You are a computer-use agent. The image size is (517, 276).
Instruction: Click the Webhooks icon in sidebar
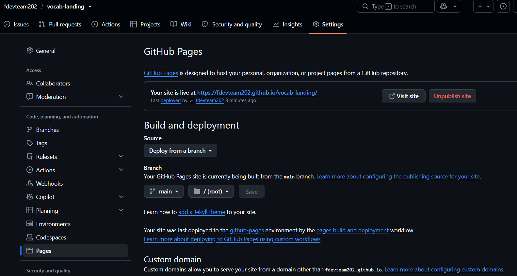(x=30, y=183)
